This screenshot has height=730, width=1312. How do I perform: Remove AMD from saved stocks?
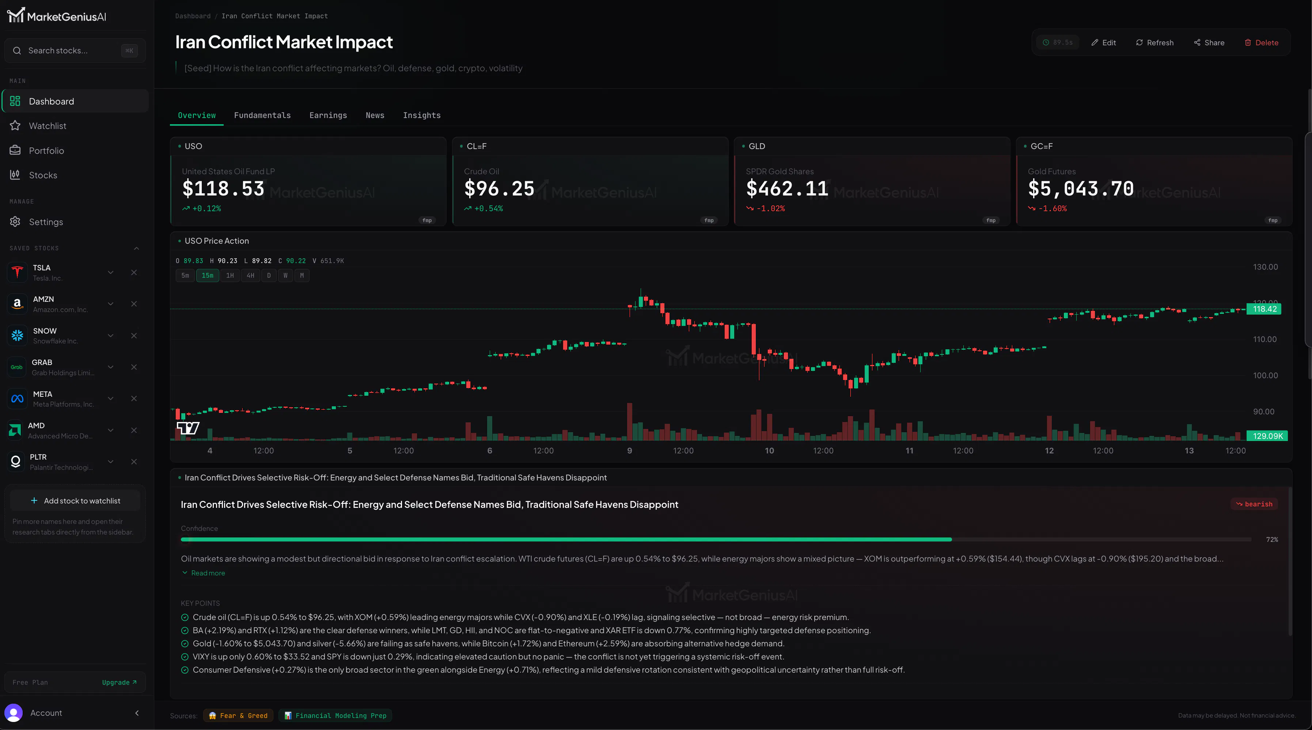pyautogui.click(x=134, y=430)
